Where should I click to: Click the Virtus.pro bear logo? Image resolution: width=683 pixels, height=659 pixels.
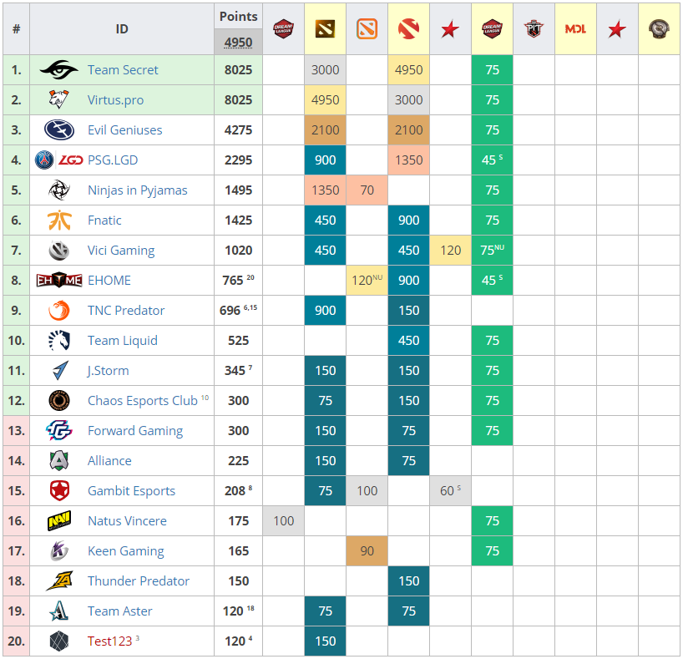pos(58,99)
